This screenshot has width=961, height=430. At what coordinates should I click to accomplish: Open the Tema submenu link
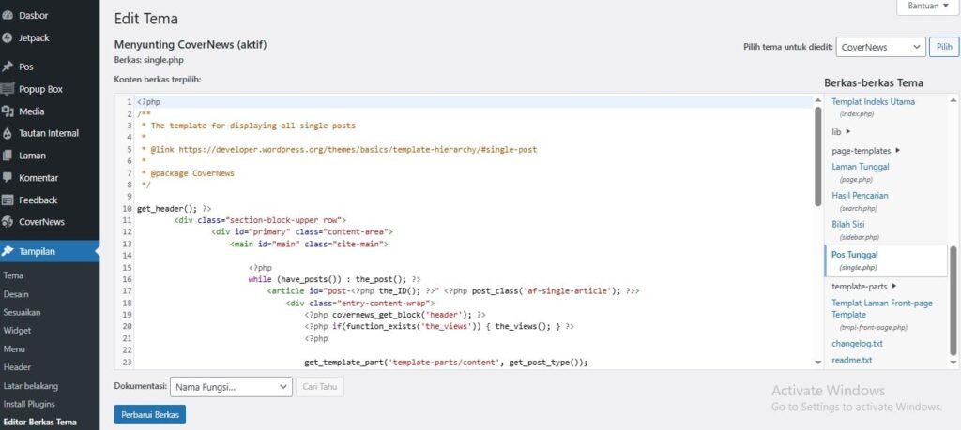pyautogui.click(x=13, y=275)
